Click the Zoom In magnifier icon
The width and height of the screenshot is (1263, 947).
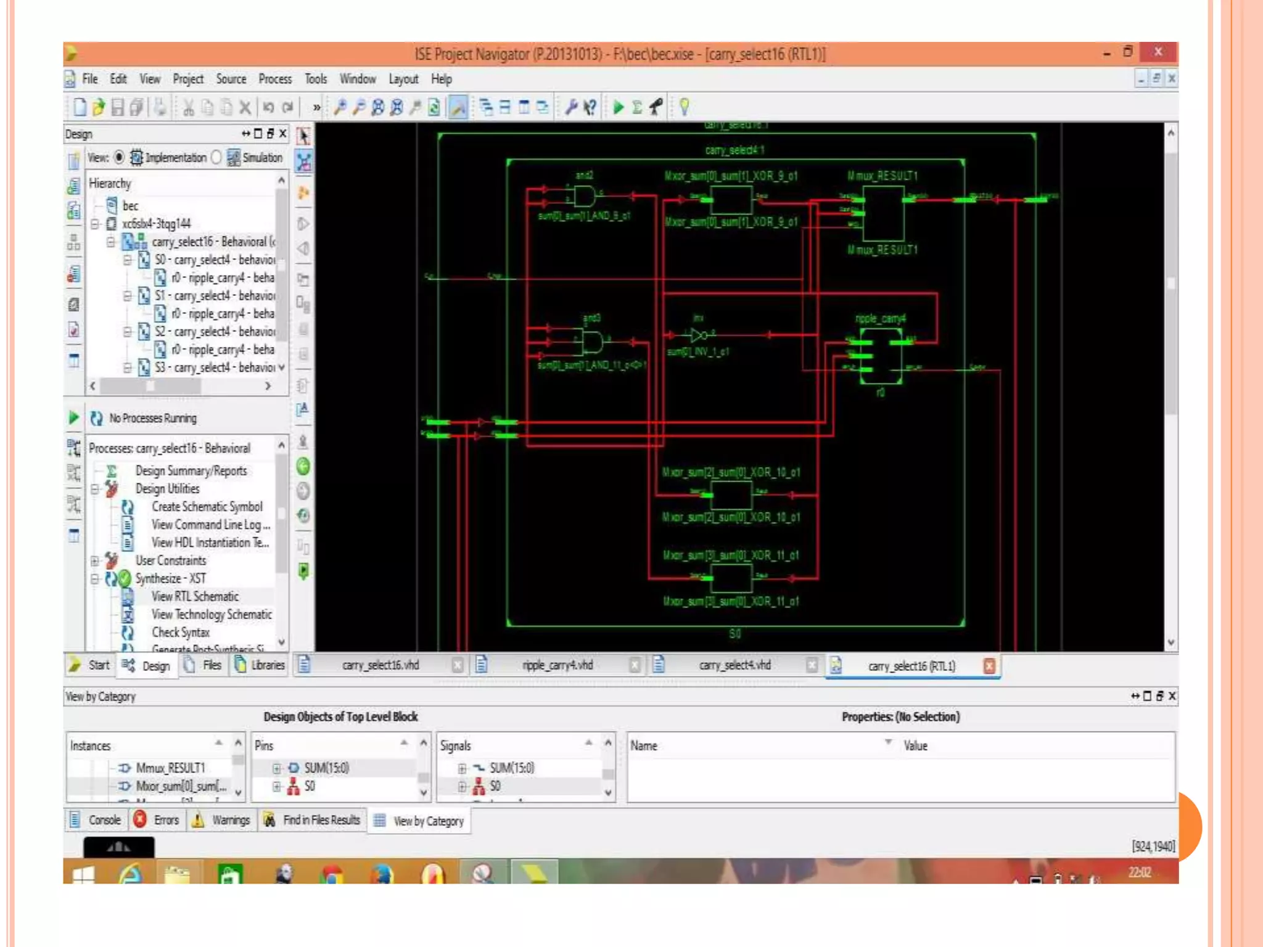click(x=340, y=107)
